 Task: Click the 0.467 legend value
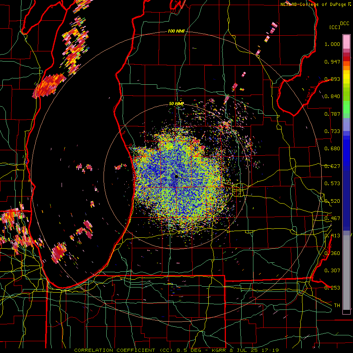(x=332, y=218)
